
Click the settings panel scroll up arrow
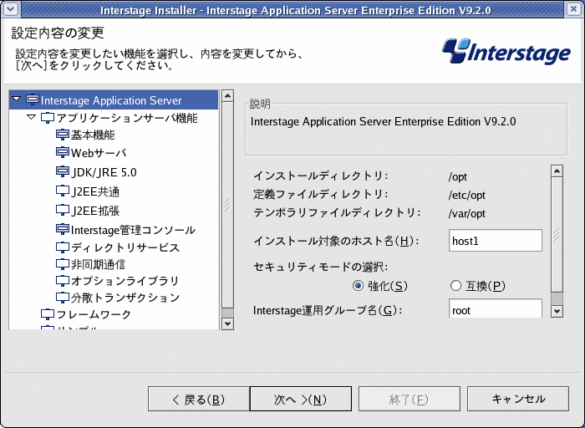tap(557, 171)
